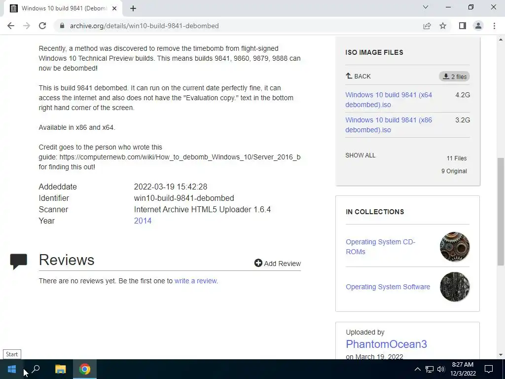The height and width of the screenshot is (379, 505).
Task: Download the x64 debombed ISO
Action: click(x=389, y=100)
